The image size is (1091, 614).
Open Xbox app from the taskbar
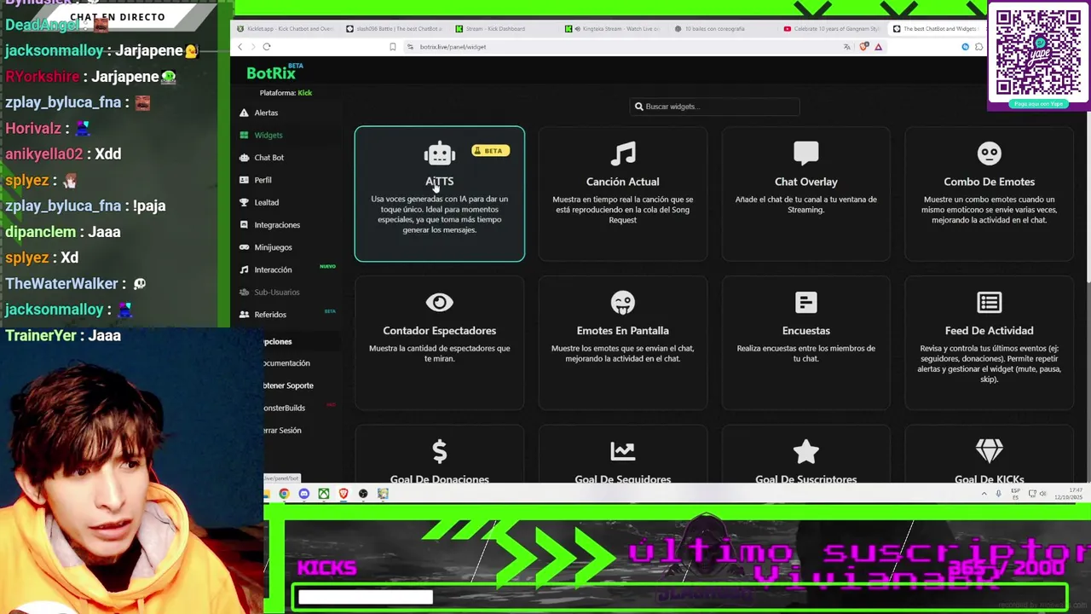pos(324,494)
